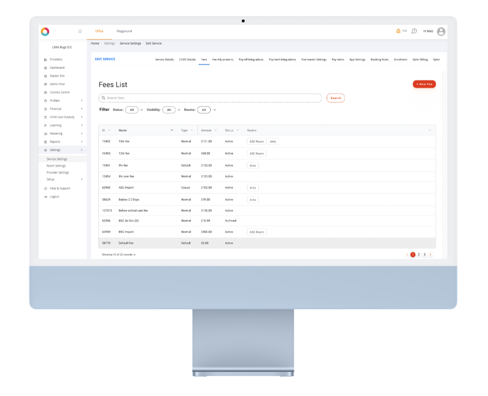Image resolution: width=488 pixels, height=396 pixels.
Task: Click the New Fee button
Action: tap(424, 84)
